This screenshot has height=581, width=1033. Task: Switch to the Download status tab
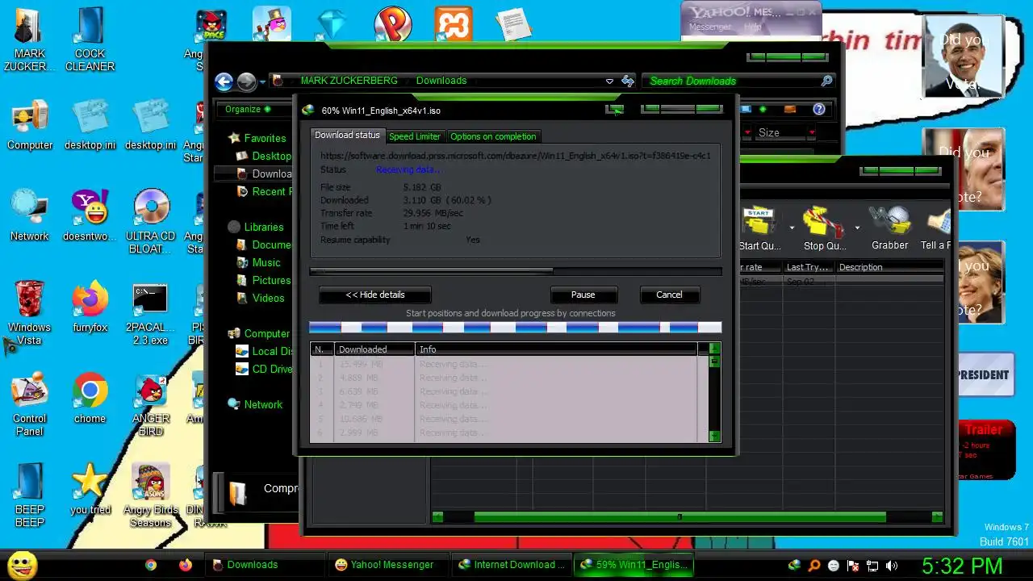(347, 136)
